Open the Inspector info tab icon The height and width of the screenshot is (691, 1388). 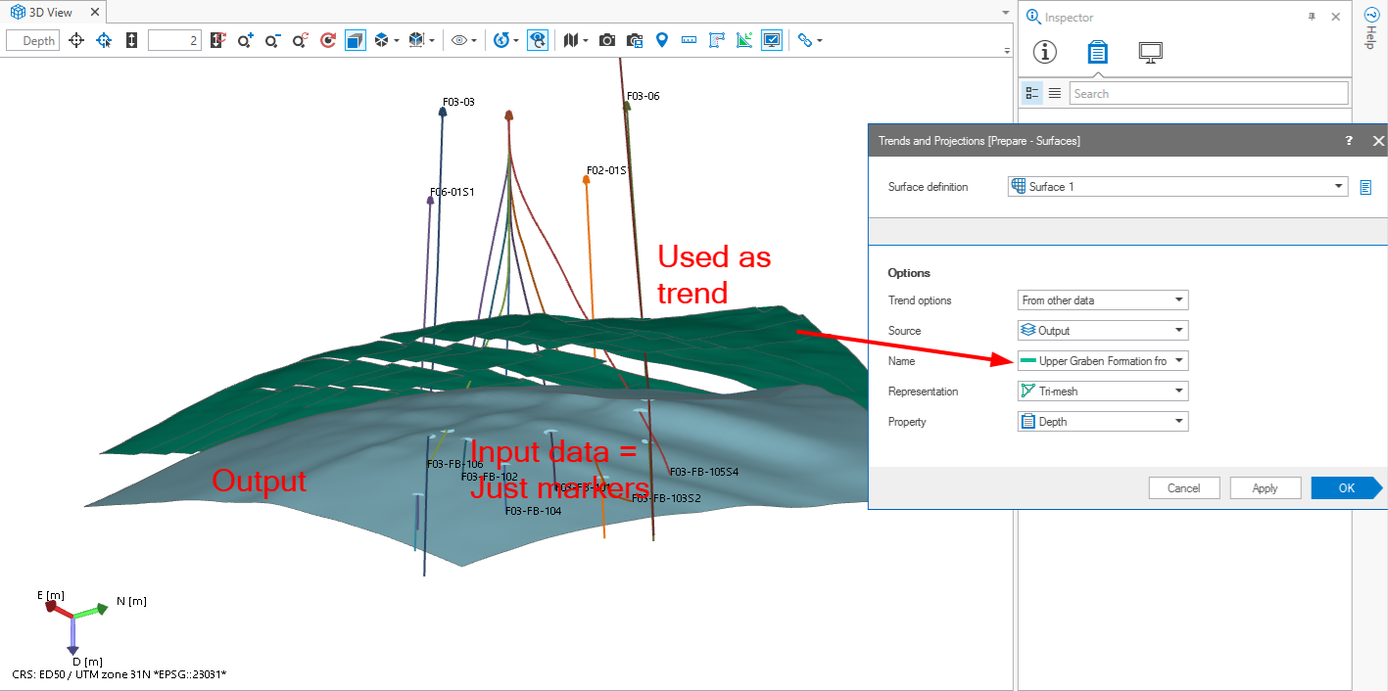(1045, 53)
